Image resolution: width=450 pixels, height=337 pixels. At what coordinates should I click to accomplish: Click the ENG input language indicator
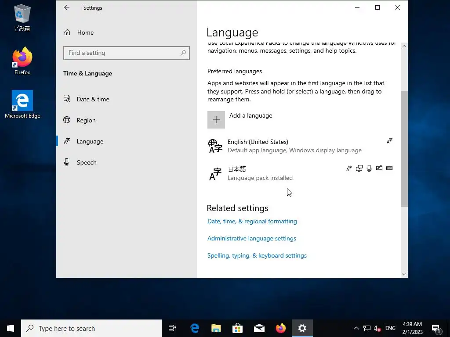tap(390, 328)
